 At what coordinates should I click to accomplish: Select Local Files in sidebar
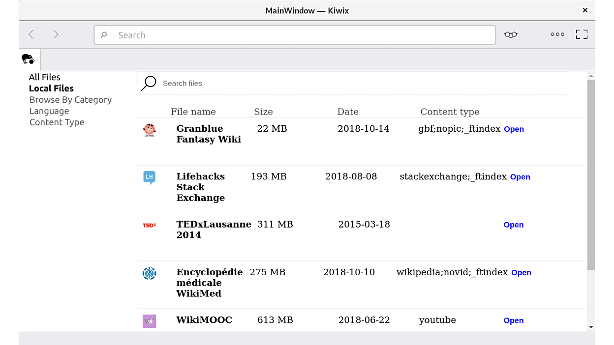click(x=51, y=88)
